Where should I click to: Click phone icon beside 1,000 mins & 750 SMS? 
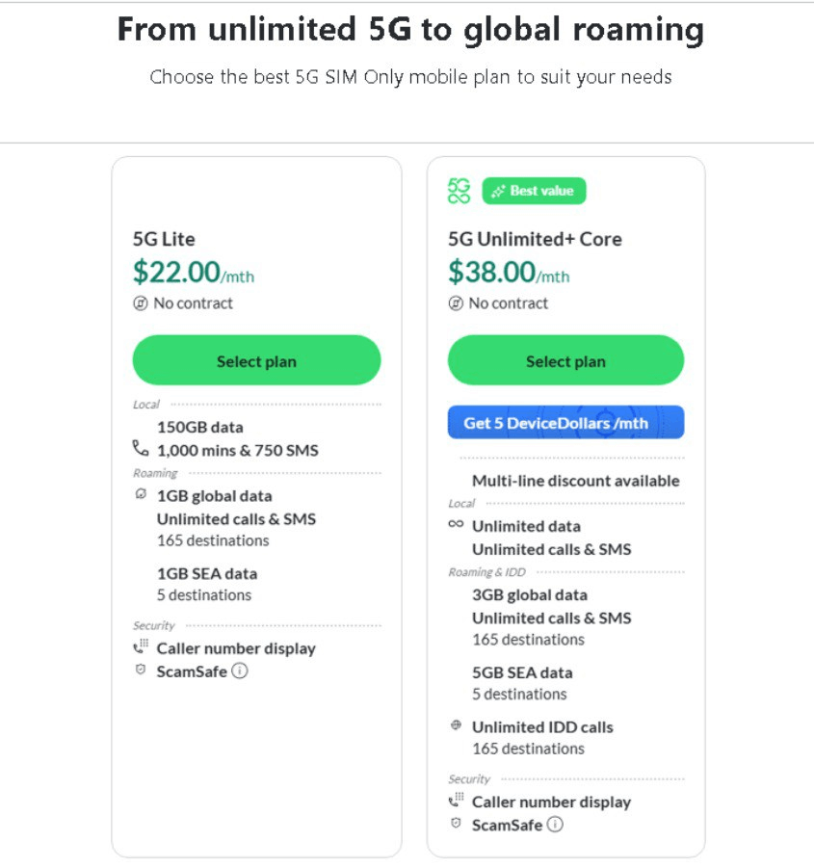click(141, 448)
